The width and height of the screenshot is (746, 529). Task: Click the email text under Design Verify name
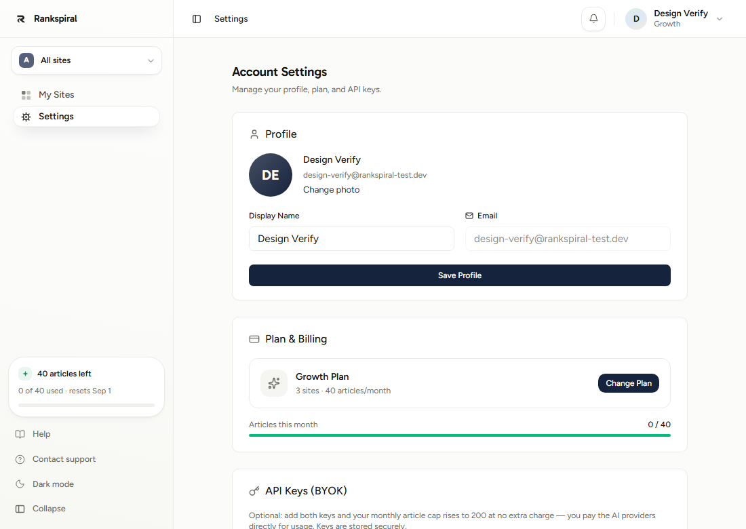pyautogui.click(x=365, y=175)
